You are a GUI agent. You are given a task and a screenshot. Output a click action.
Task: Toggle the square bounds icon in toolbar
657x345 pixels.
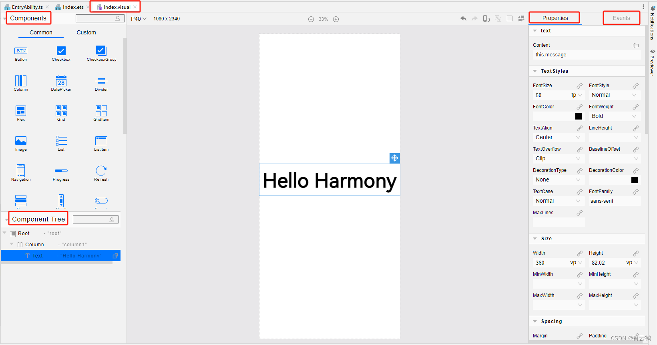pyautogui.click(x=510, y=18)
